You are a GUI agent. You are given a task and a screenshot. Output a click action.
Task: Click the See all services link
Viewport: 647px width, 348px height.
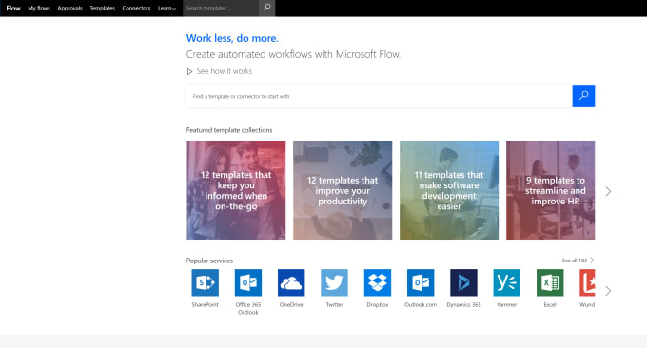click(x=578, y=261)
